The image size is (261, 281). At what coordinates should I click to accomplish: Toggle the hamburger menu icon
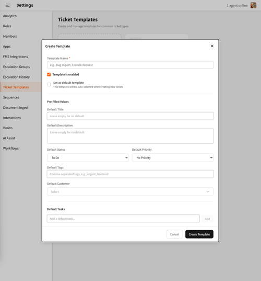8,5
